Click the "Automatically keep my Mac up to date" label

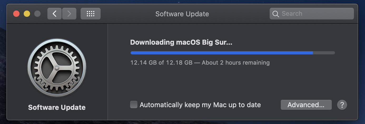(200, 105)
